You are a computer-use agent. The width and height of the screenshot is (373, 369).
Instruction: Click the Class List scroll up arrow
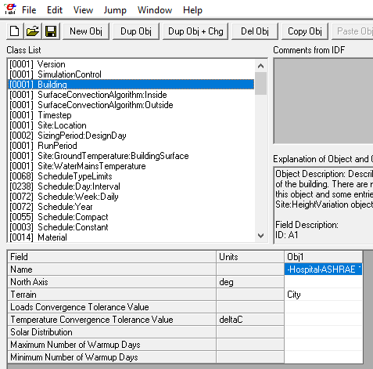click(x=260, y=66)
